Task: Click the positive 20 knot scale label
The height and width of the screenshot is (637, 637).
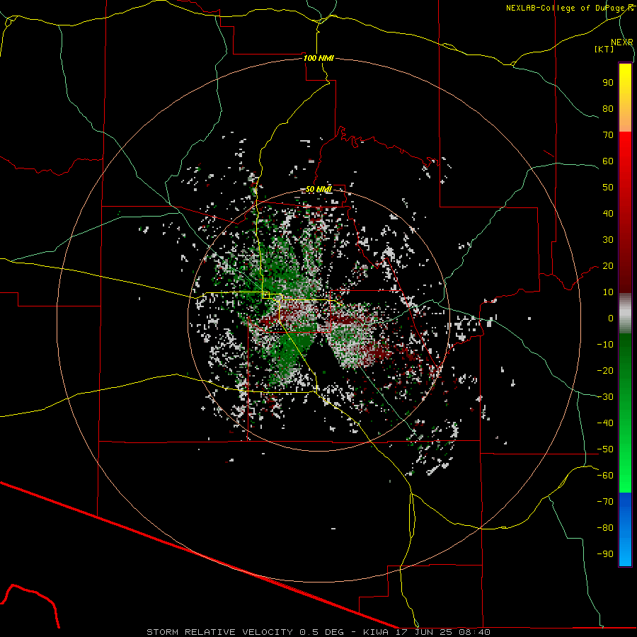Action: tap(608, 266)
